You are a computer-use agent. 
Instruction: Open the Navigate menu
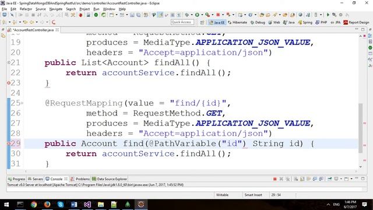tap(56, 9)
